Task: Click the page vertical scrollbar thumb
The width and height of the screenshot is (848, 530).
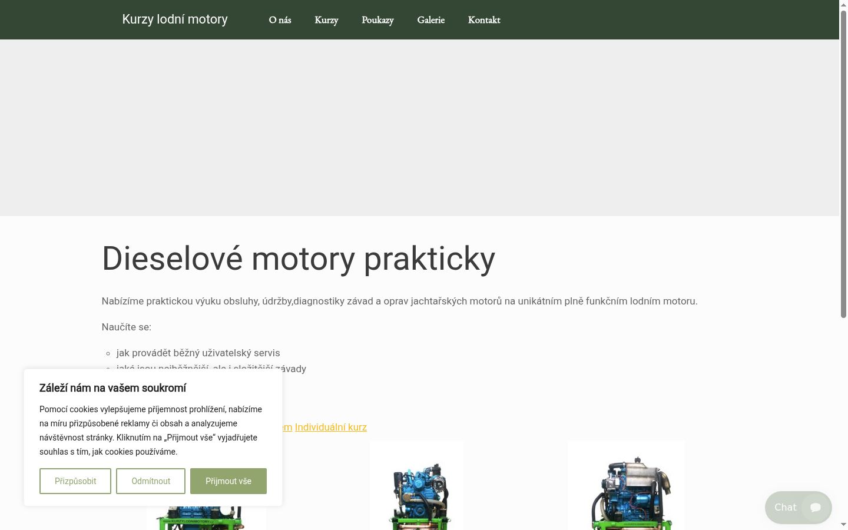Action: point(843,165)
